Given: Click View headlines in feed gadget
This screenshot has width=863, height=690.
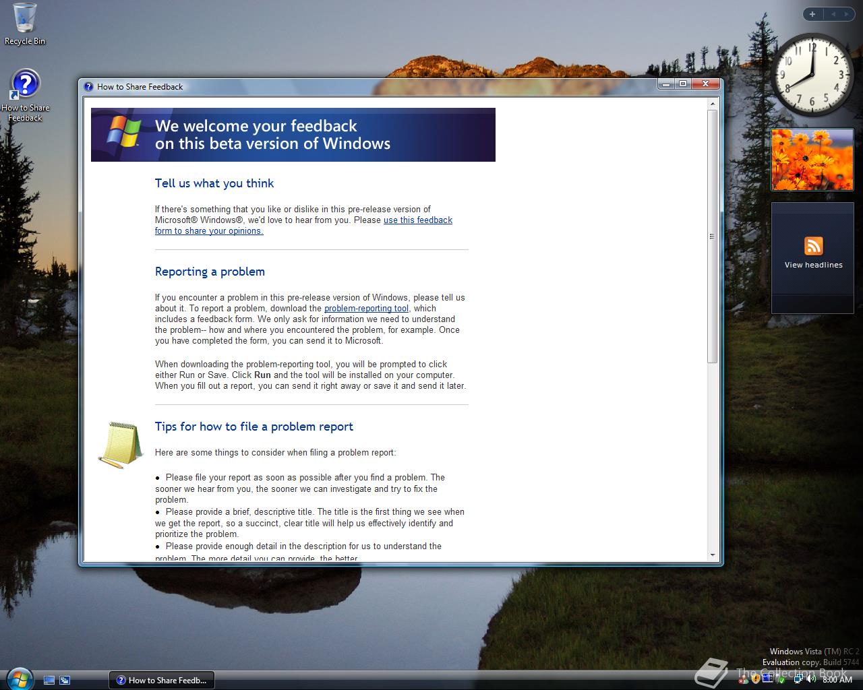Looking at the screenshot, I should (x=813, y=265).
